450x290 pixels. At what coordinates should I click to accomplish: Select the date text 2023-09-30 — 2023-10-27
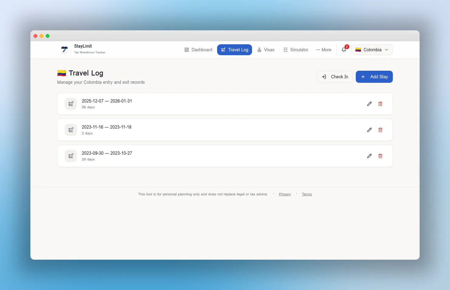click(x=107, y=153)
